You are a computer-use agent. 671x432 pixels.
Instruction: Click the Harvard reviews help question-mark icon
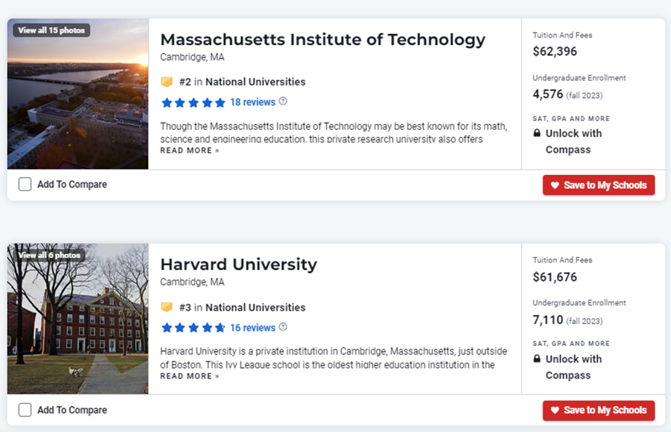tap(283, 327)
